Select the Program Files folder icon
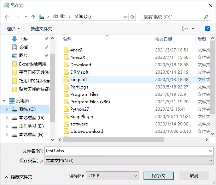 coord(66,94)
